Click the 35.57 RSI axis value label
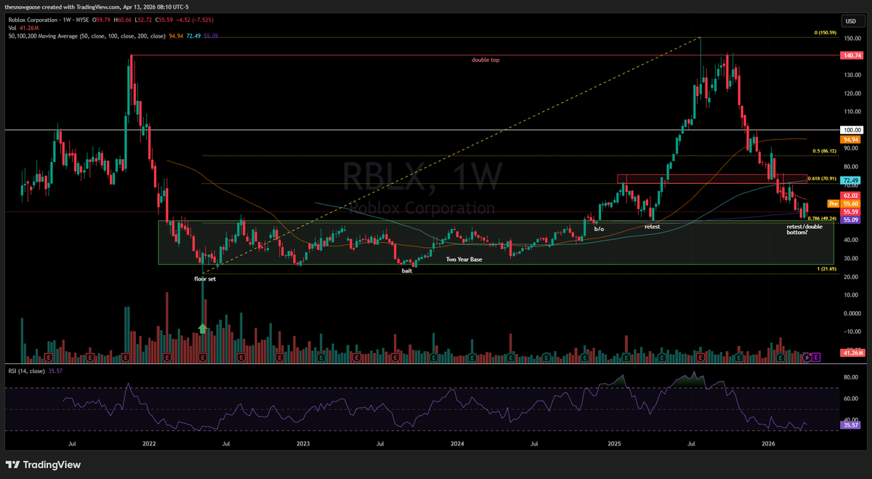 [x=849, y=425]
